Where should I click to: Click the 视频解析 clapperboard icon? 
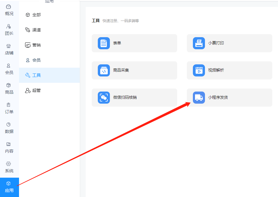[199, 70]
